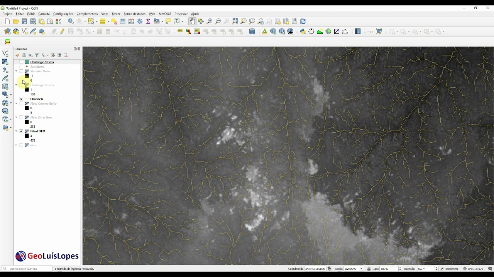Open selection tool dropdown arrow
Viewport: 494px width, 277px height.
[x=96, y=22]
